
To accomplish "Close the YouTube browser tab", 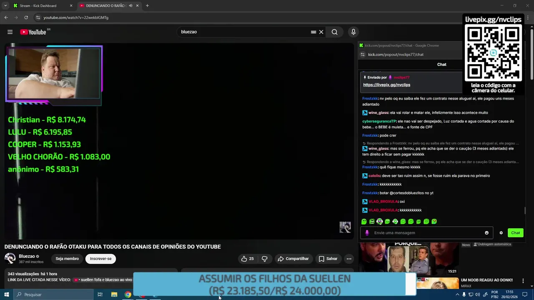I will (137, 6).
